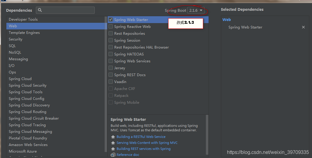Select the Ops category

pyautogui.click(x=55, y=72)
